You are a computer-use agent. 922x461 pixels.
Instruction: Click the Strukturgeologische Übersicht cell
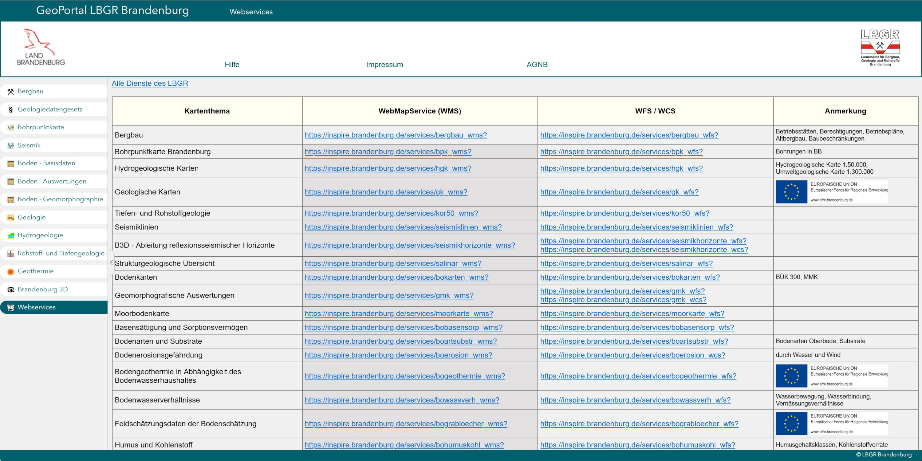[x=207, y=263]
